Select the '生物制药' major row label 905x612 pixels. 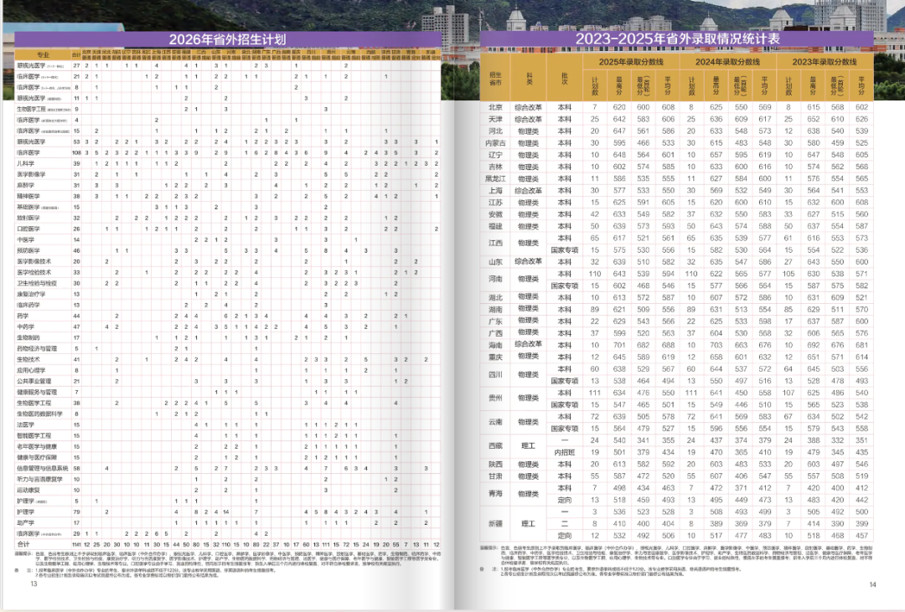tap(28, 338)
